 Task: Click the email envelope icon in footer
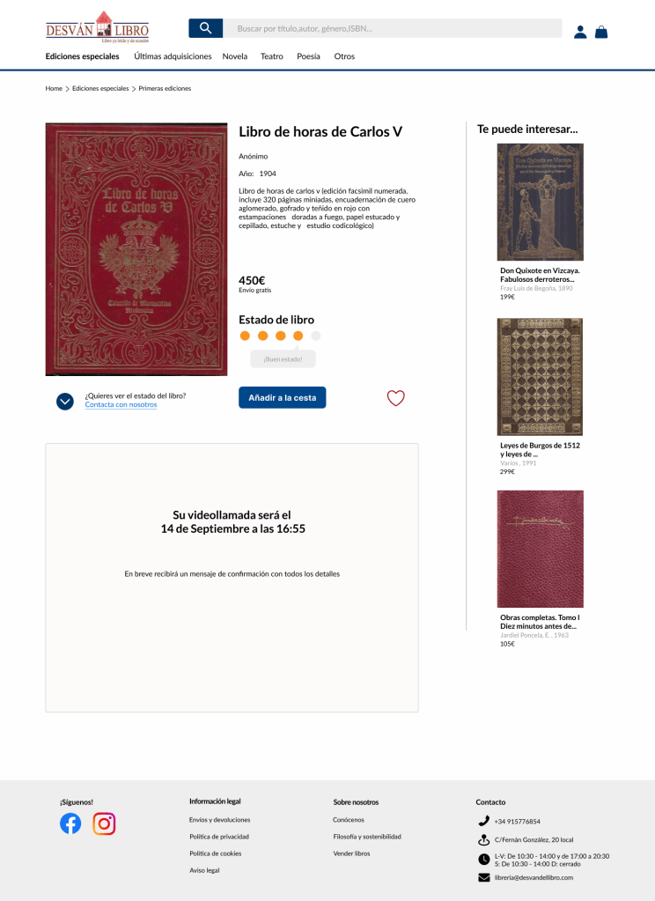tap(484, 877)
